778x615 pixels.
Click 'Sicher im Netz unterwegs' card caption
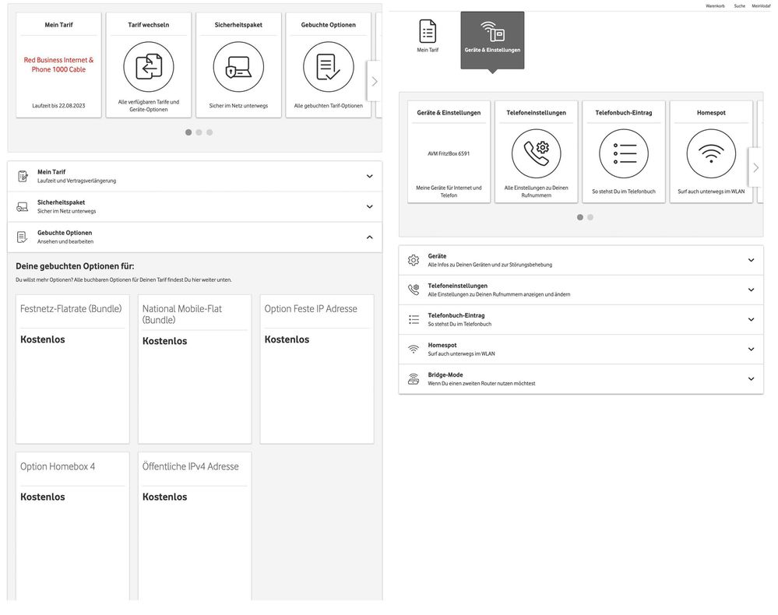click(238, 106)
